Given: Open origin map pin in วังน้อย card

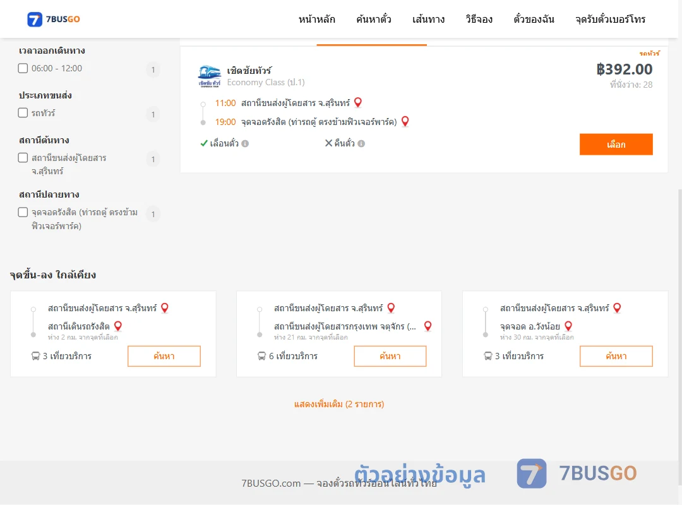Looking at the screenshot, I should point(617,308).
